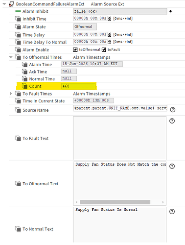Click the scroll right arrow in To Offnormal Text
Screen dimensions: 185x245
[x=163, y=202]
